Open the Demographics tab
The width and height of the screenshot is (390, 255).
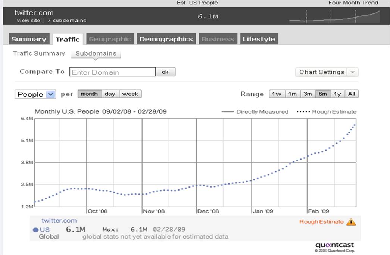[x=166, y=39]
